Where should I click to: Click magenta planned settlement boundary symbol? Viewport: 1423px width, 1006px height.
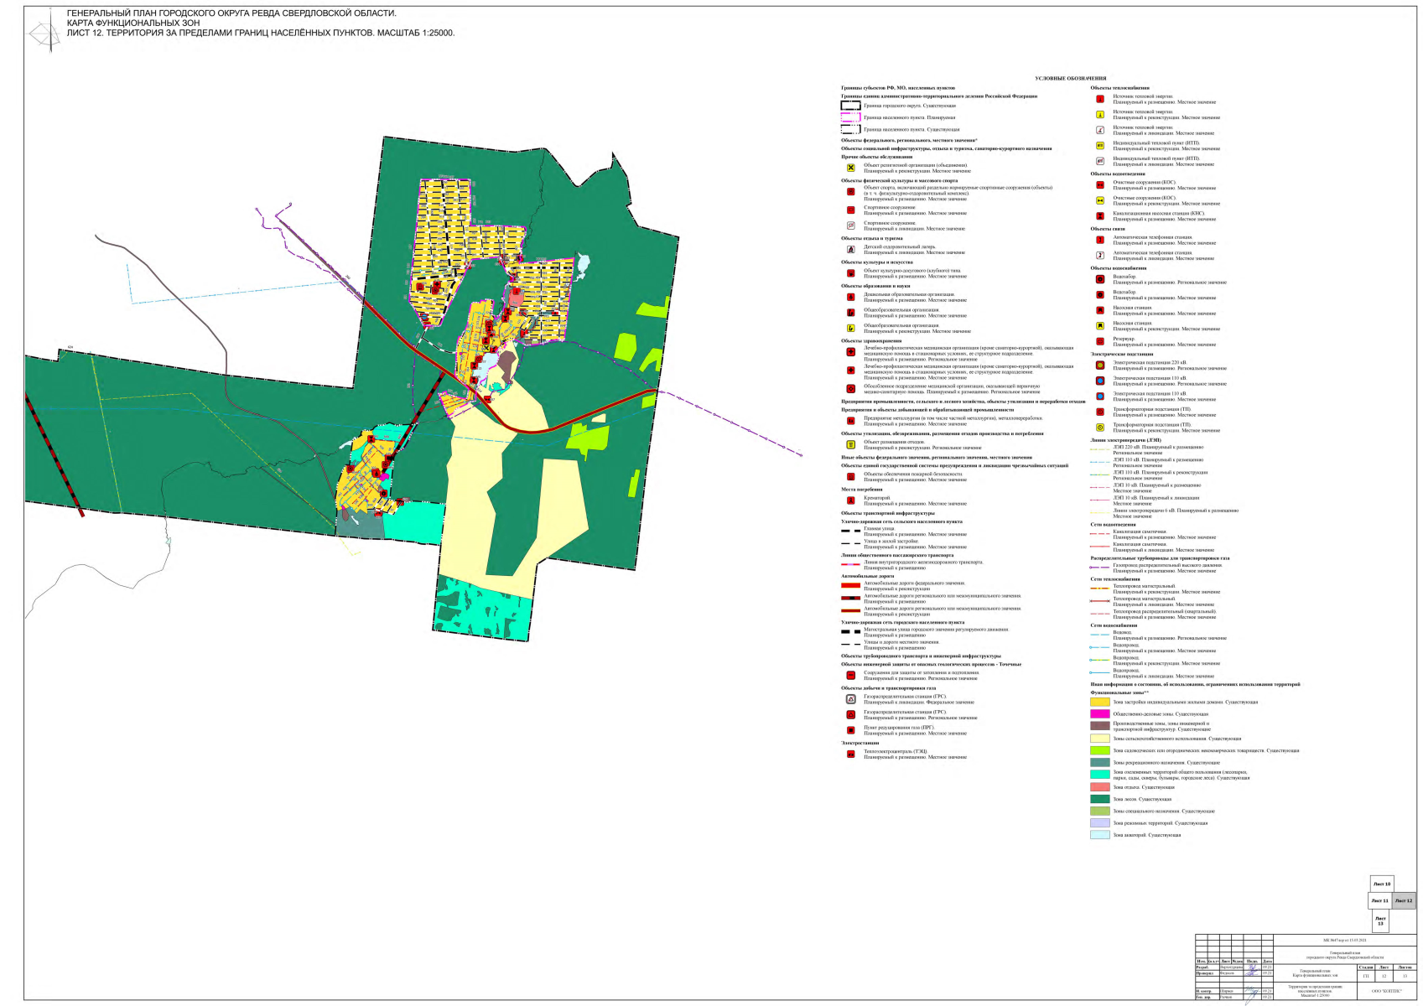[x=850, y=117]
